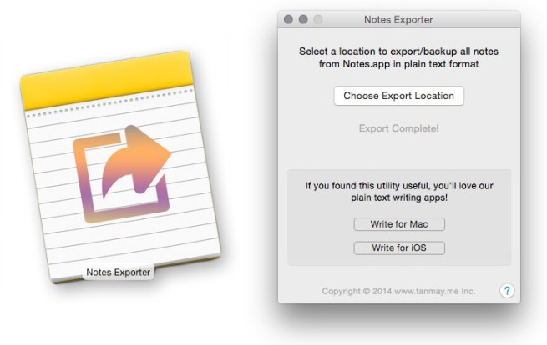Click the 'Select a location to export' instruction line
Screen dimensions: 547x345
(x=398, y=52)
